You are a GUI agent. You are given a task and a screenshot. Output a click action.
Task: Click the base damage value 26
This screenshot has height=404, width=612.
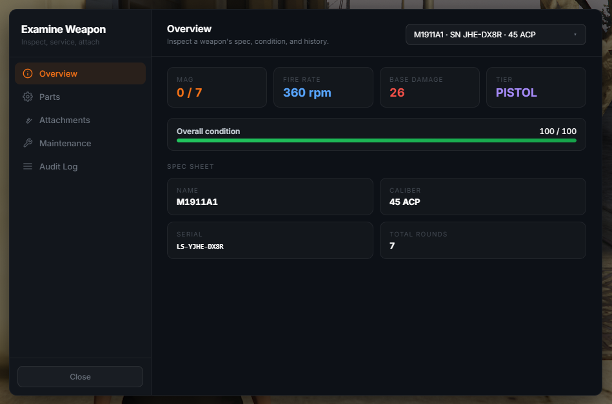(x=397, y=92)
